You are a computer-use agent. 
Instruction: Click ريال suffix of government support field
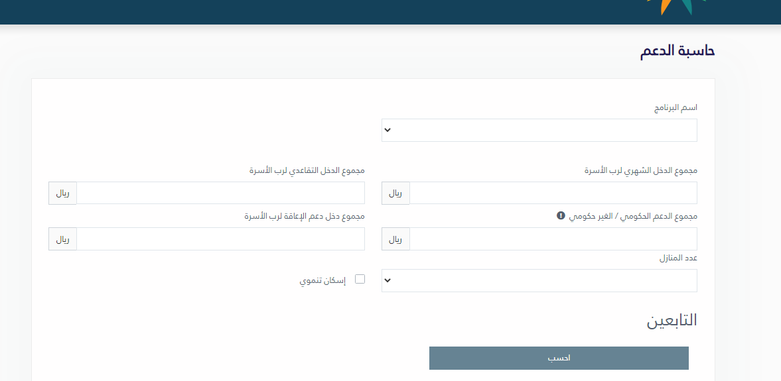pyautogui.click(x=395, y=239)
